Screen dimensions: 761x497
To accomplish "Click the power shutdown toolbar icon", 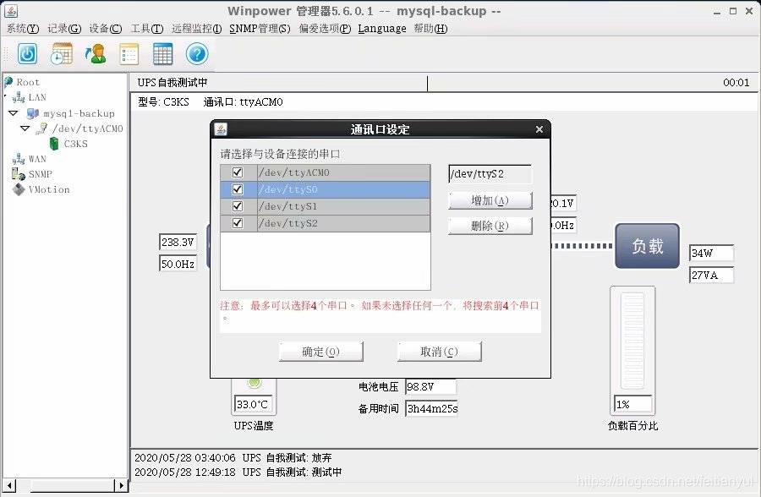I will pyautogui.click(x=28, y=54).
